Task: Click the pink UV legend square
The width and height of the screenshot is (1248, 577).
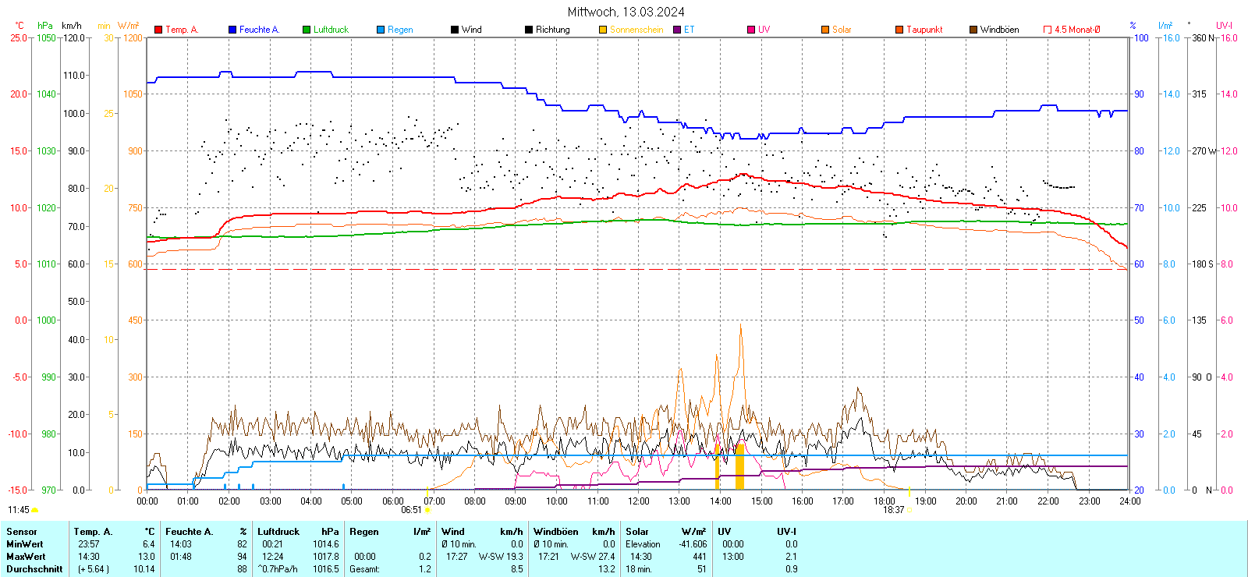Action: click(x=751, y=30)
